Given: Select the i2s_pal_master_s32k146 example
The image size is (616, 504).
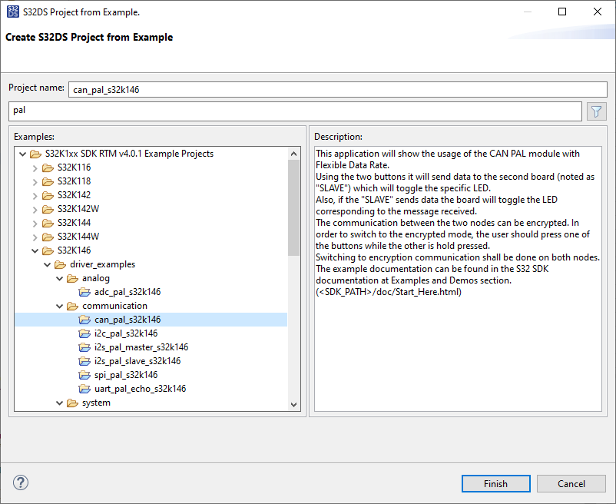Looking at the screenshot, I should point(141,347).
